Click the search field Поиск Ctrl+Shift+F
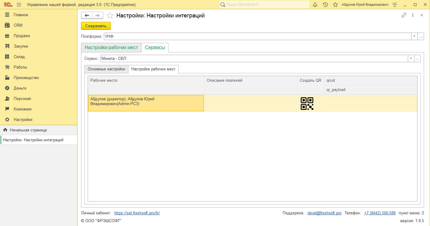This screenshot has width=430, height=226. pos(265,4)
